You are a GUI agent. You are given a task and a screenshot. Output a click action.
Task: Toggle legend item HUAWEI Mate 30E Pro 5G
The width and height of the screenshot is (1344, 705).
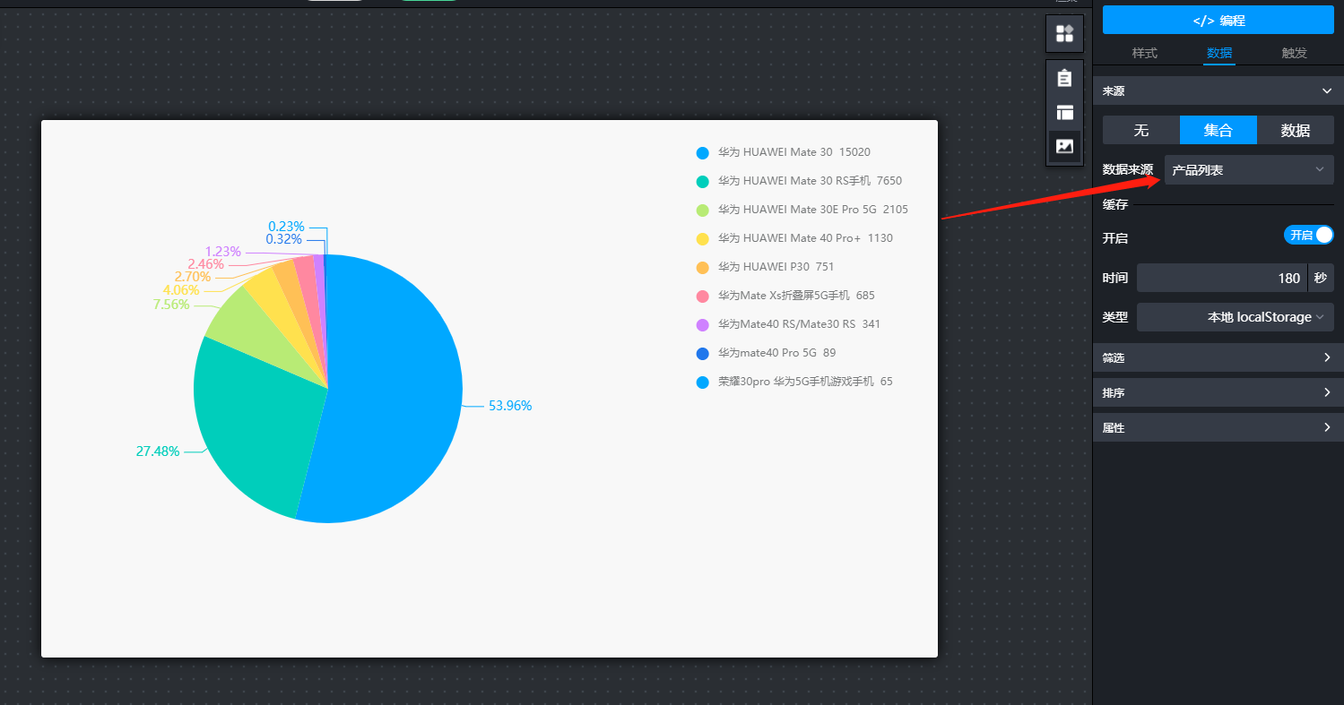point(802,210)
